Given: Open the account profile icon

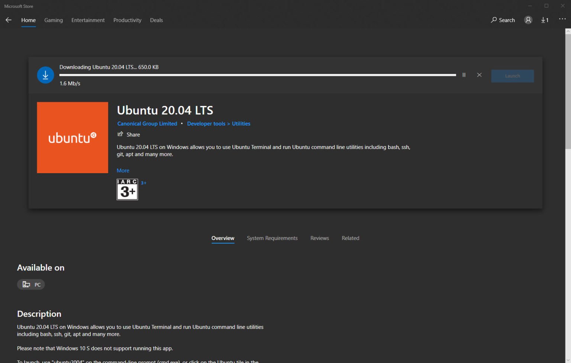Looking at the screenshot, I should [528, 20].
